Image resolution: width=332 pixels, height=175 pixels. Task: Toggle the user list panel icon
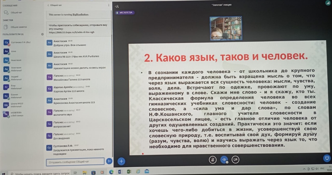click(x=117, y=6)
